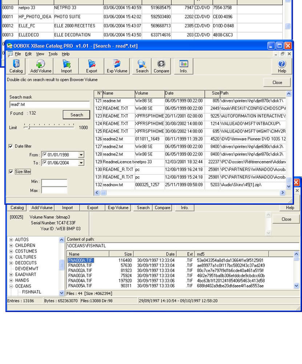Select the DEVDEMWT folder in the tree
The width and height of the screenshot is (302, 364).
coord(27,269)
